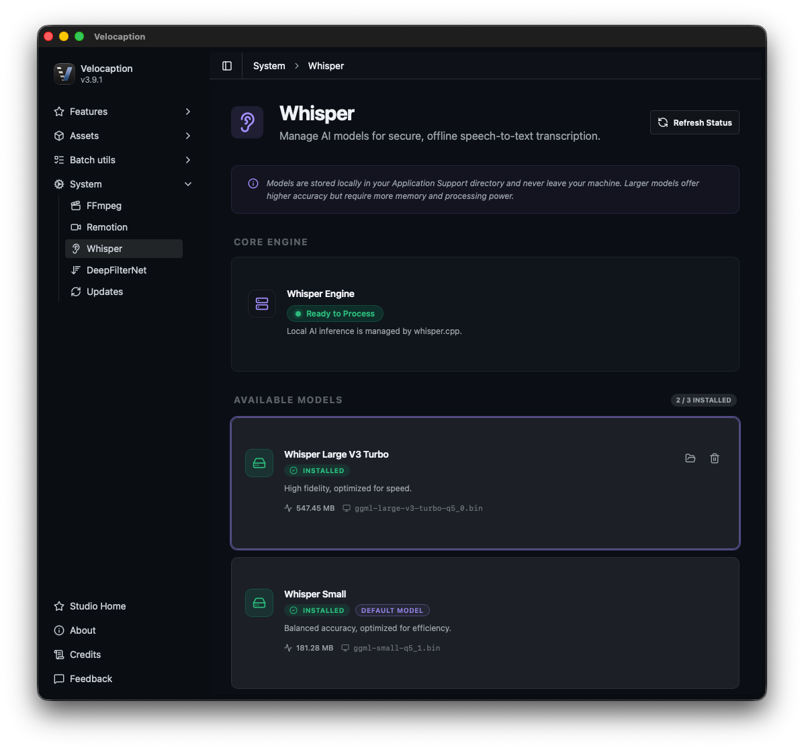Select the Whisper sidebar item
This screenshot has height=750, width=804.
point(124,248)
